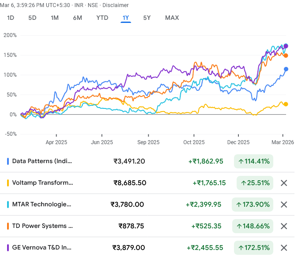Click the yellow Voltamp color marker

[8, 183]
